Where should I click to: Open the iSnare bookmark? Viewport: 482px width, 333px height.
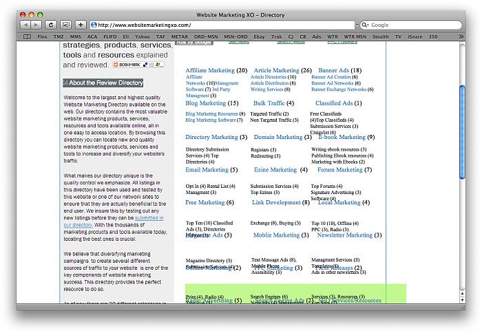[415, 36]
